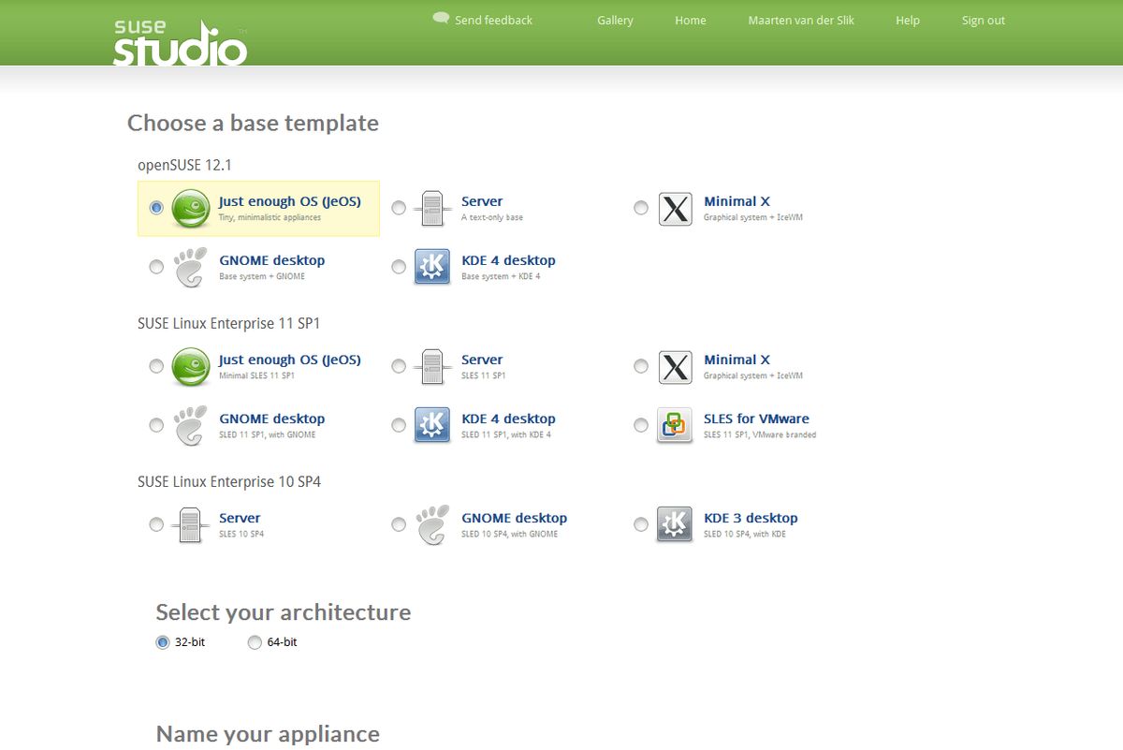
Task: Click the SLES for VMware icon
Action: [675, 425]
